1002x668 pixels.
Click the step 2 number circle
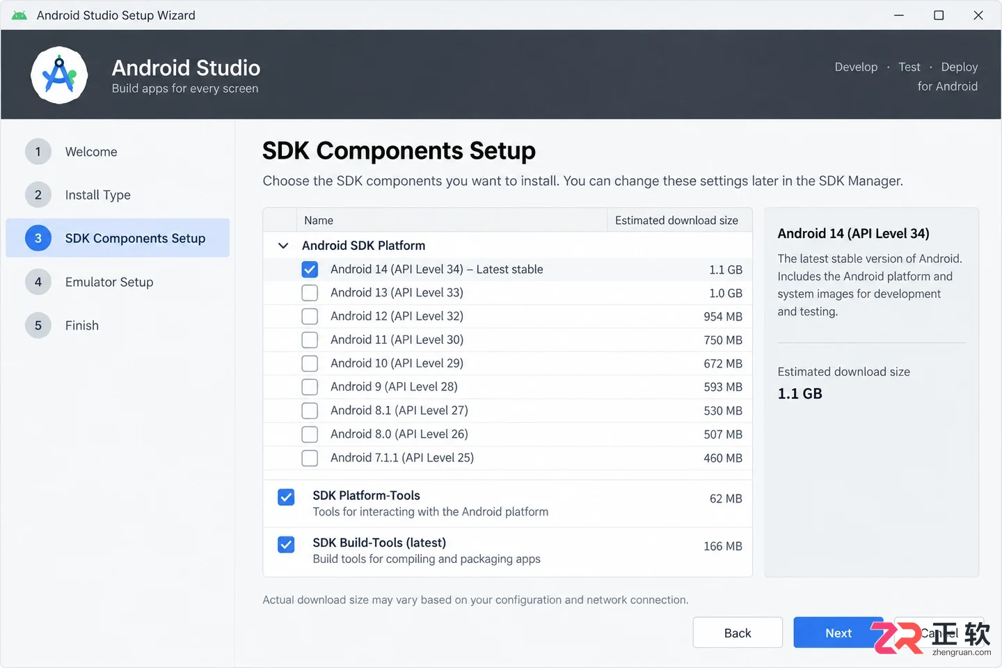pyautogui.click(x=38, y=195)
